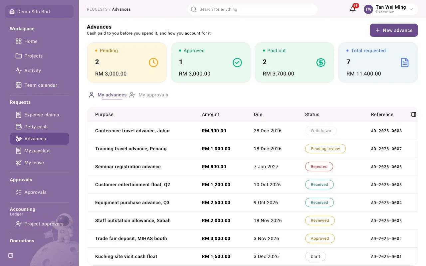Screen dimensions: 426x266
Task: Click the Approved checkmark icon
Action: tap(237, 63)
